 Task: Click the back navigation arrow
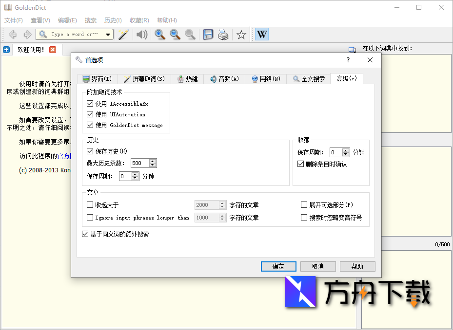(x=13, y=34)
